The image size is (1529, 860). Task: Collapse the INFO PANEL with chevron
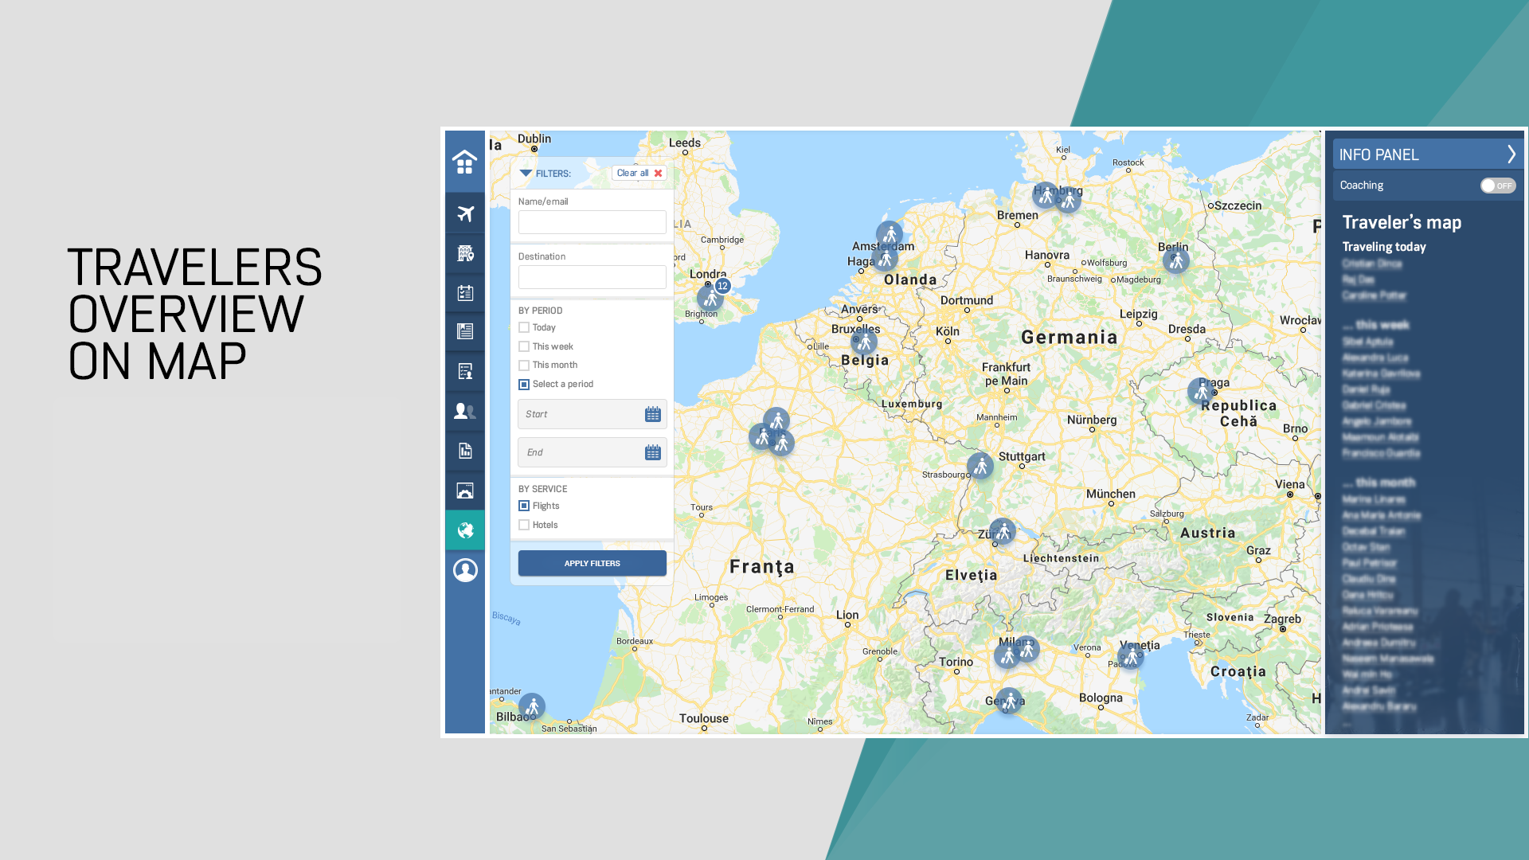tap(1511, 154)
